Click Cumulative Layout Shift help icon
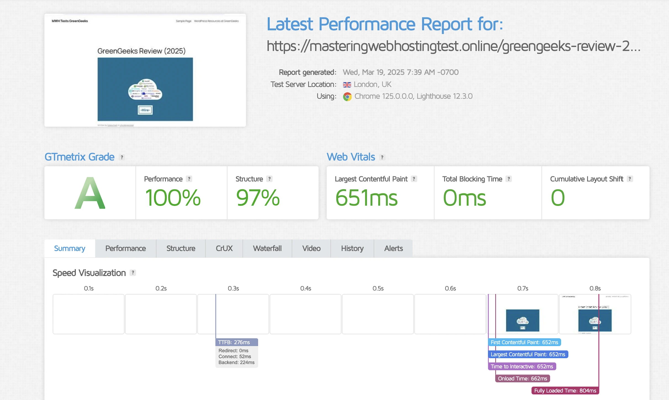The width and height of the screenshot is (669, 400). pyautogui.click(x=630, y=179)
